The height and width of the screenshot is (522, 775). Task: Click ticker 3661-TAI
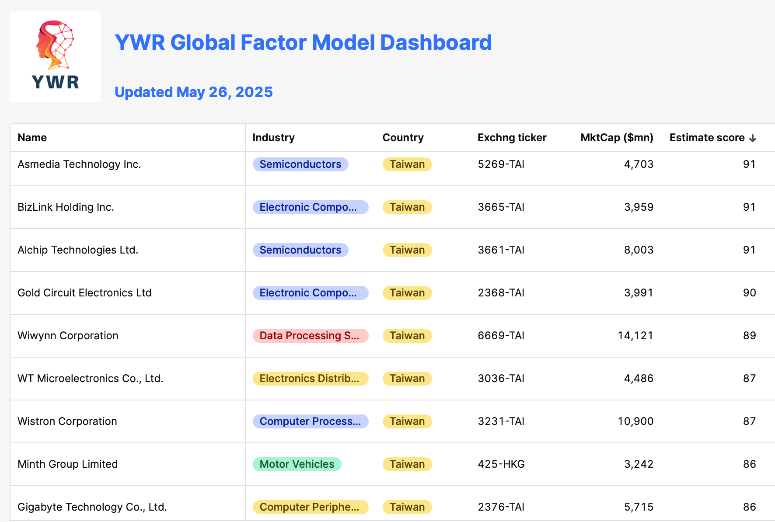point(501,250)
